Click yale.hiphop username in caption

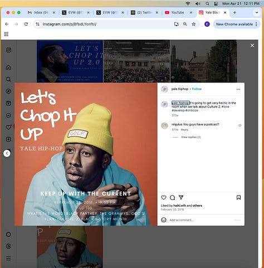180,103
